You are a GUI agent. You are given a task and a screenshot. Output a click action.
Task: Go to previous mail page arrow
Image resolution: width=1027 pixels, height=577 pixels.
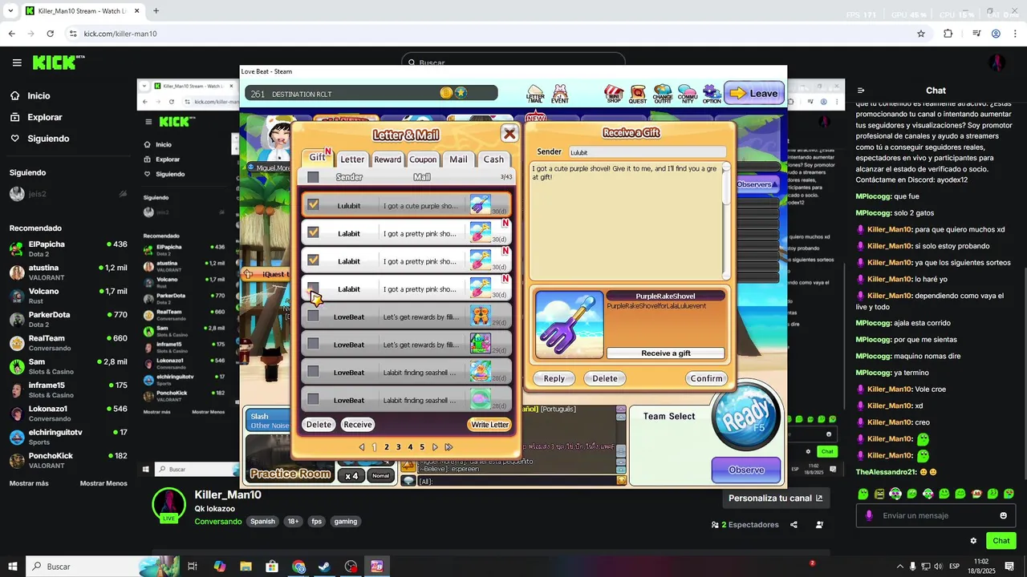coord(361,447)
